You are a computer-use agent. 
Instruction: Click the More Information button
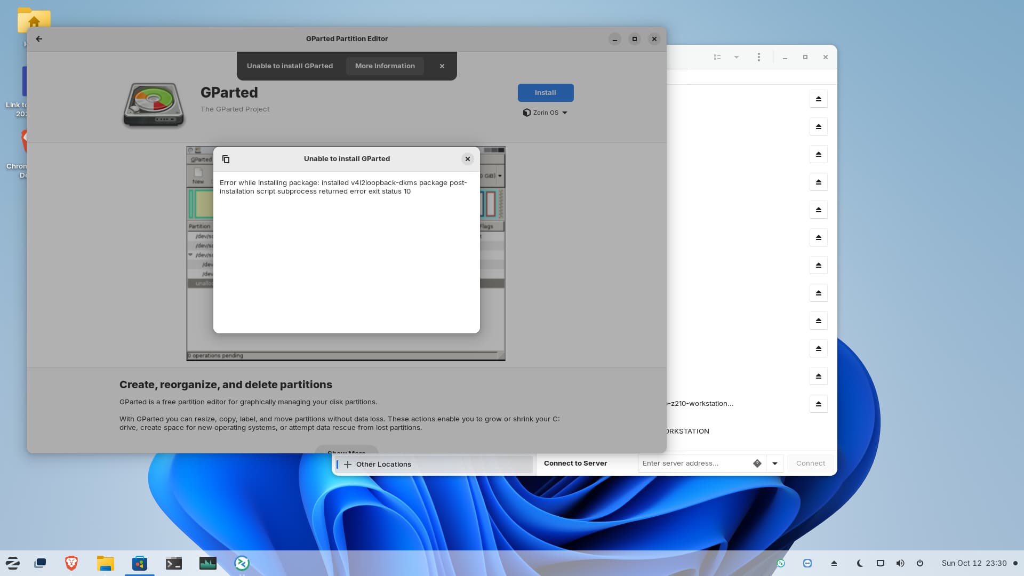[x=385, y=66]
